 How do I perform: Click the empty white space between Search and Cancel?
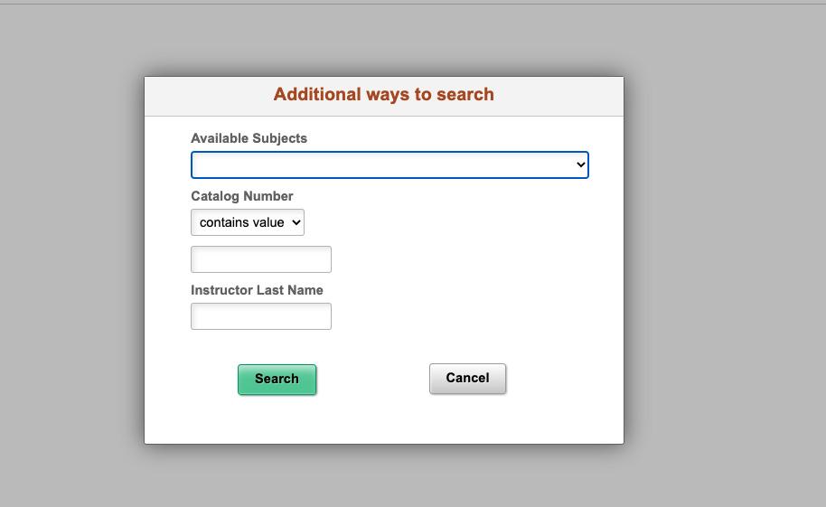coord(373,379)
